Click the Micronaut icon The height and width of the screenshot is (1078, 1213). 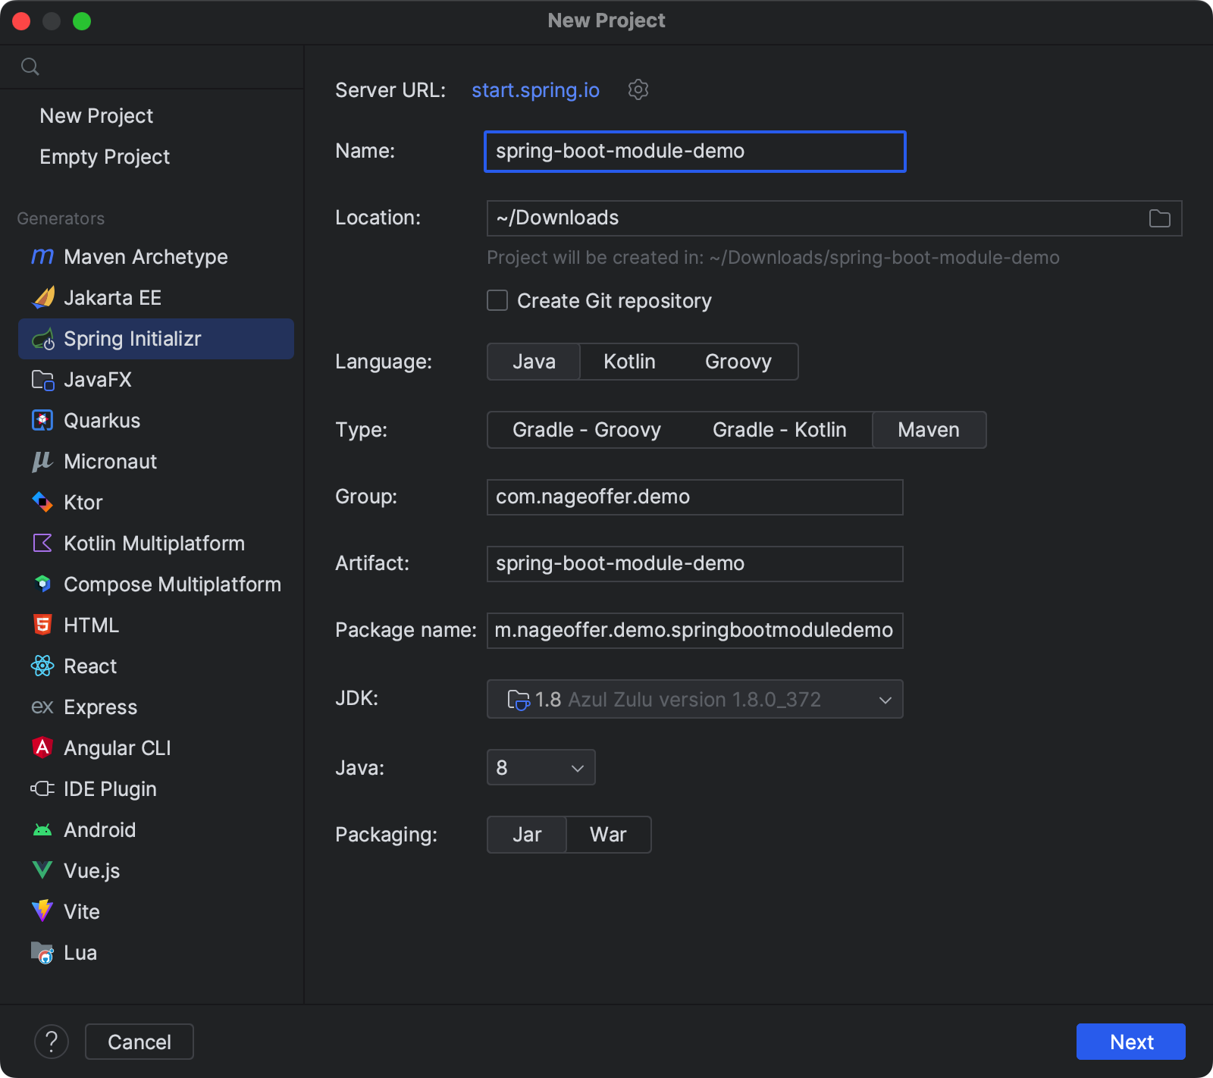(42, 462)
